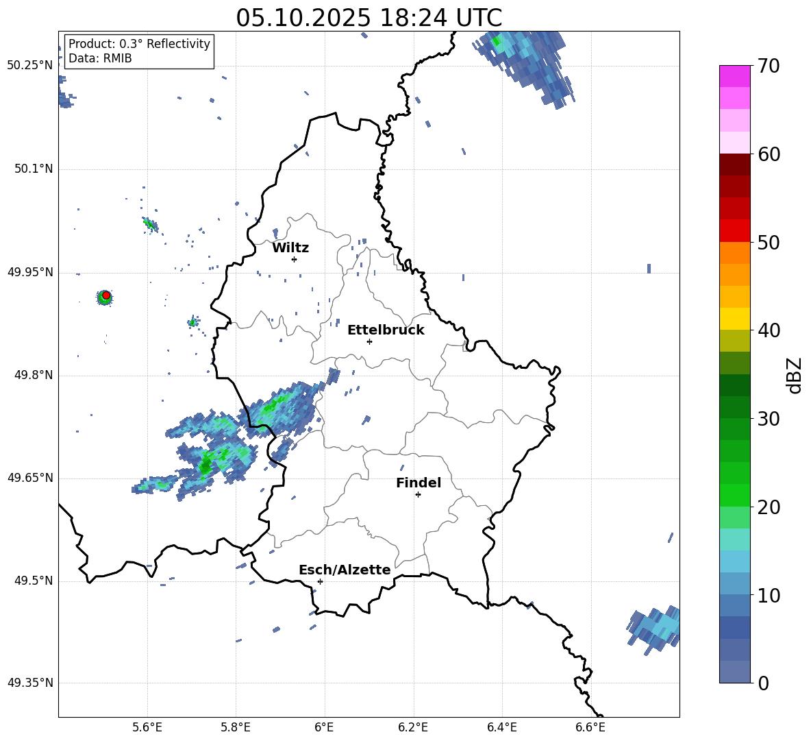Click the 6°E longitude label
The height and width of the screenshot is (741, 811).
(324, 727)
